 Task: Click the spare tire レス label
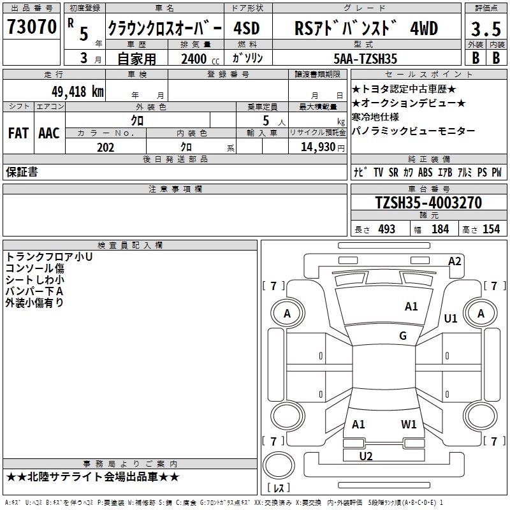[x=279, y=487]
